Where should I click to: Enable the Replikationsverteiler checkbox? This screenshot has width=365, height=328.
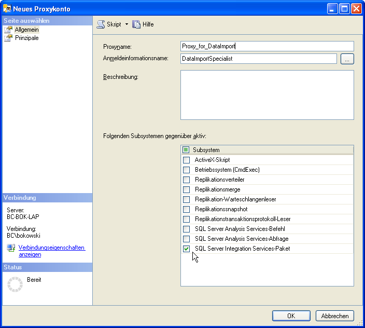point(186,180)
